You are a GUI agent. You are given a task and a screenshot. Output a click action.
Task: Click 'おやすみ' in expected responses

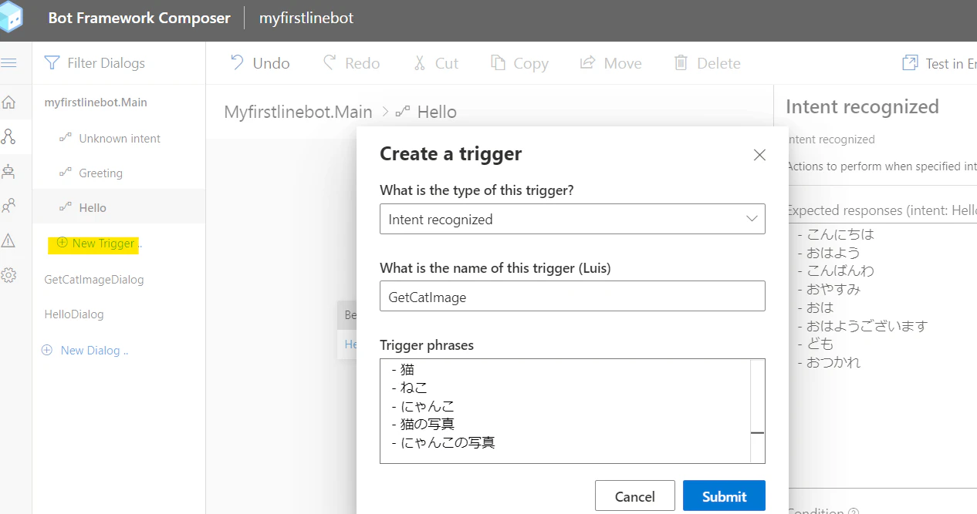[833, 288]
